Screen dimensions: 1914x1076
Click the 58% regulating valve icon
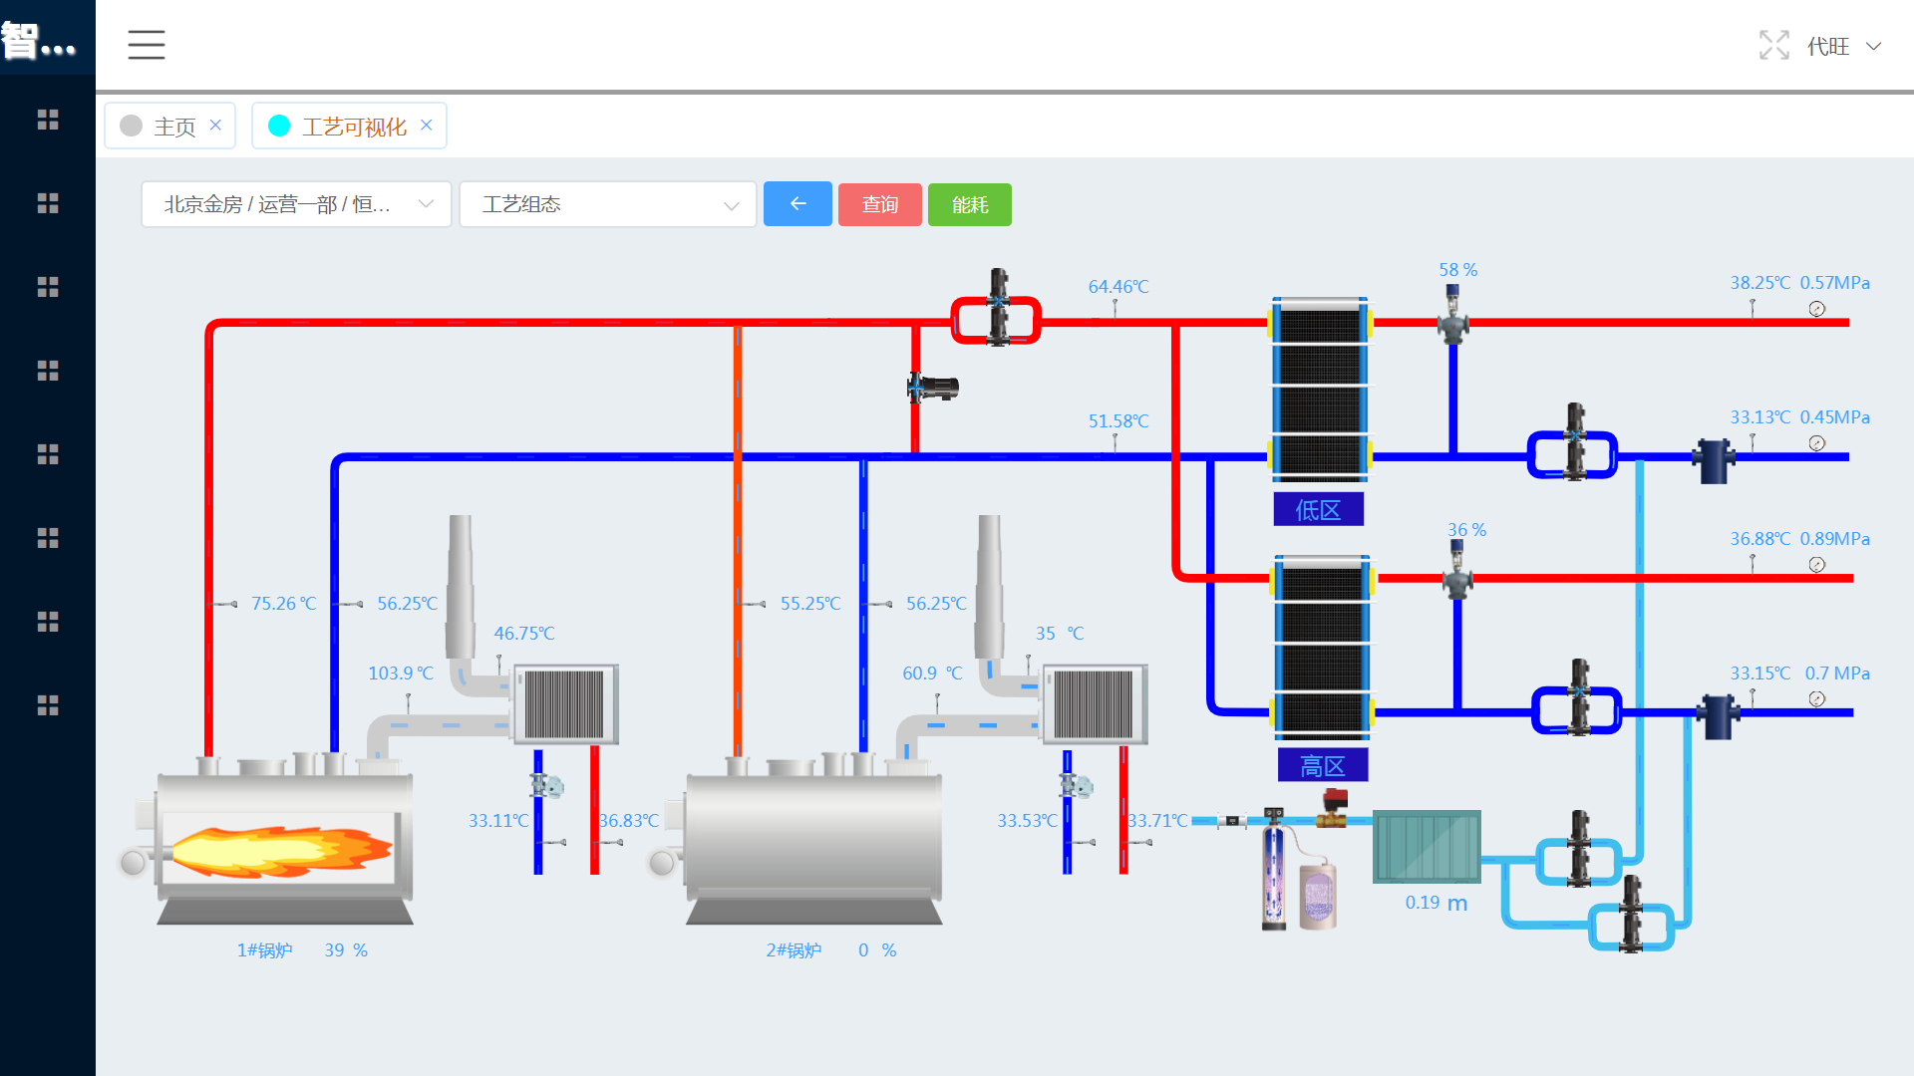[1452, 315]
